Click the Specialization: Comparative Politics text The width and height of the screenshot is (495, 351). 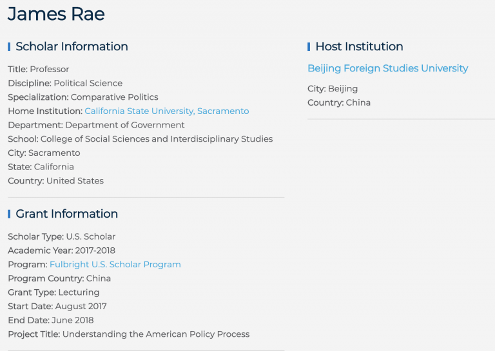click(82, 97)
